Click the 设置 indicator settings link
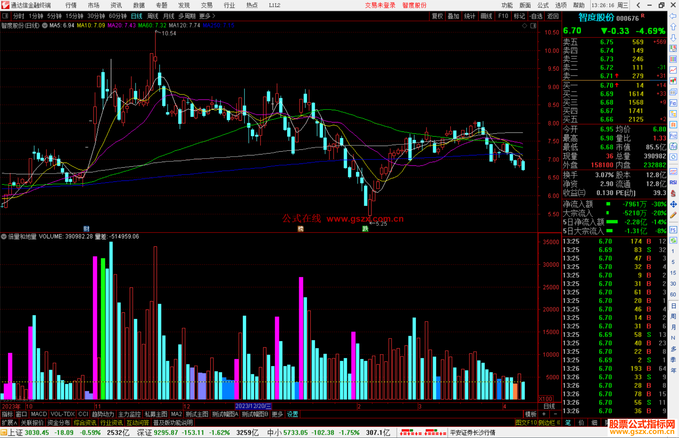The image size is (679, 438). click(292, 414)
